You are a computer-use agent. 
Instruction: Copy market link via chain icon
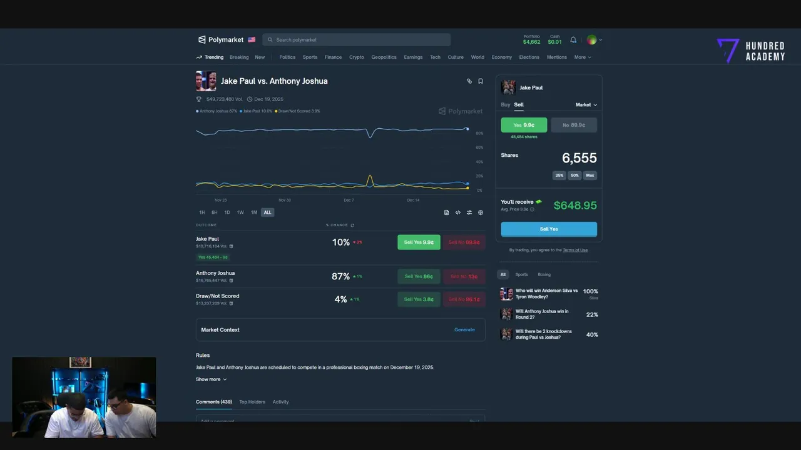[469, 81]
